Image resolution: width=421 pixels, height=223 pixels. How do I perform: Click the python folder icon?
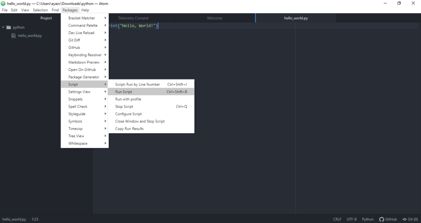[x=9, y=27]
